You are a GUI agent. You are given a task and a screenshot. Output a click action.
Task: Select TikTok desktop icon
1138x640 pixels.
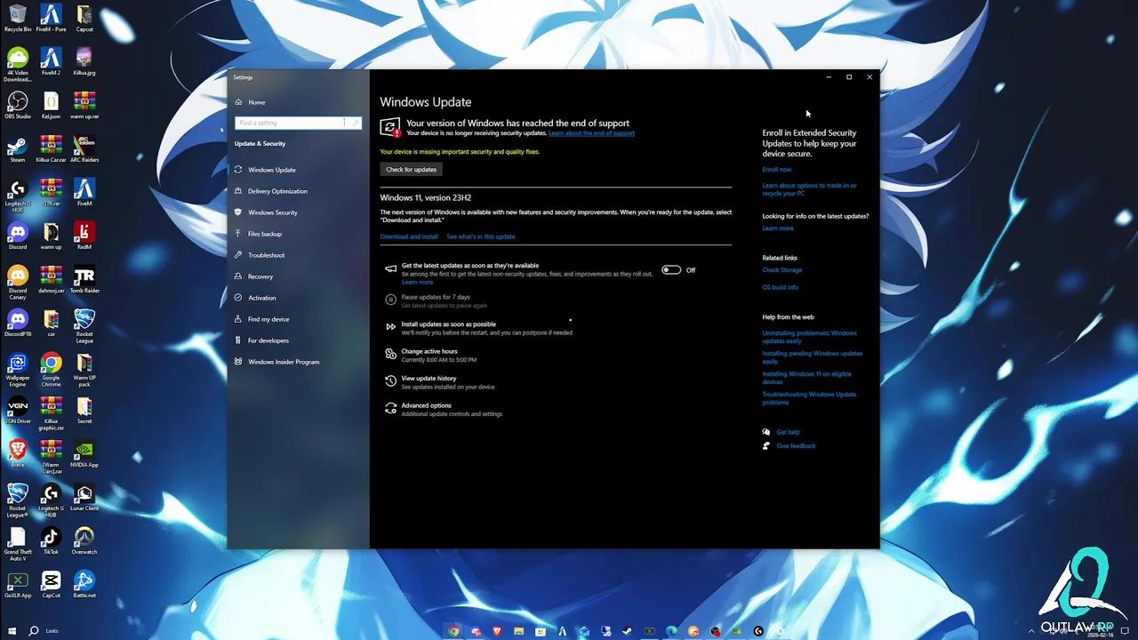[51, 541]
